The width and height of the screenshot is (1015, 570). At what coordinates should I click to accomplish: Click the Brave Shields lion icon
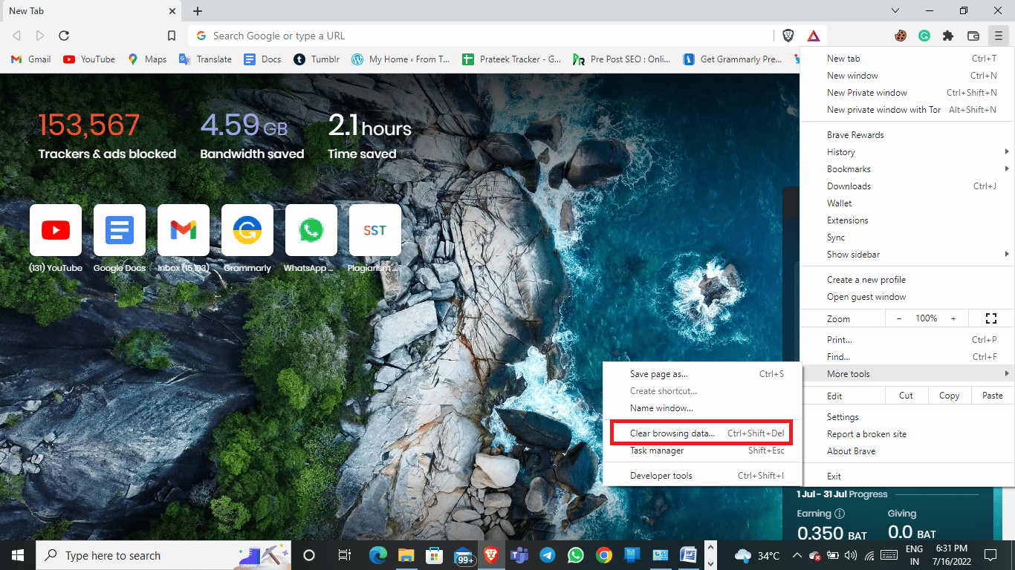coord(788,36)
